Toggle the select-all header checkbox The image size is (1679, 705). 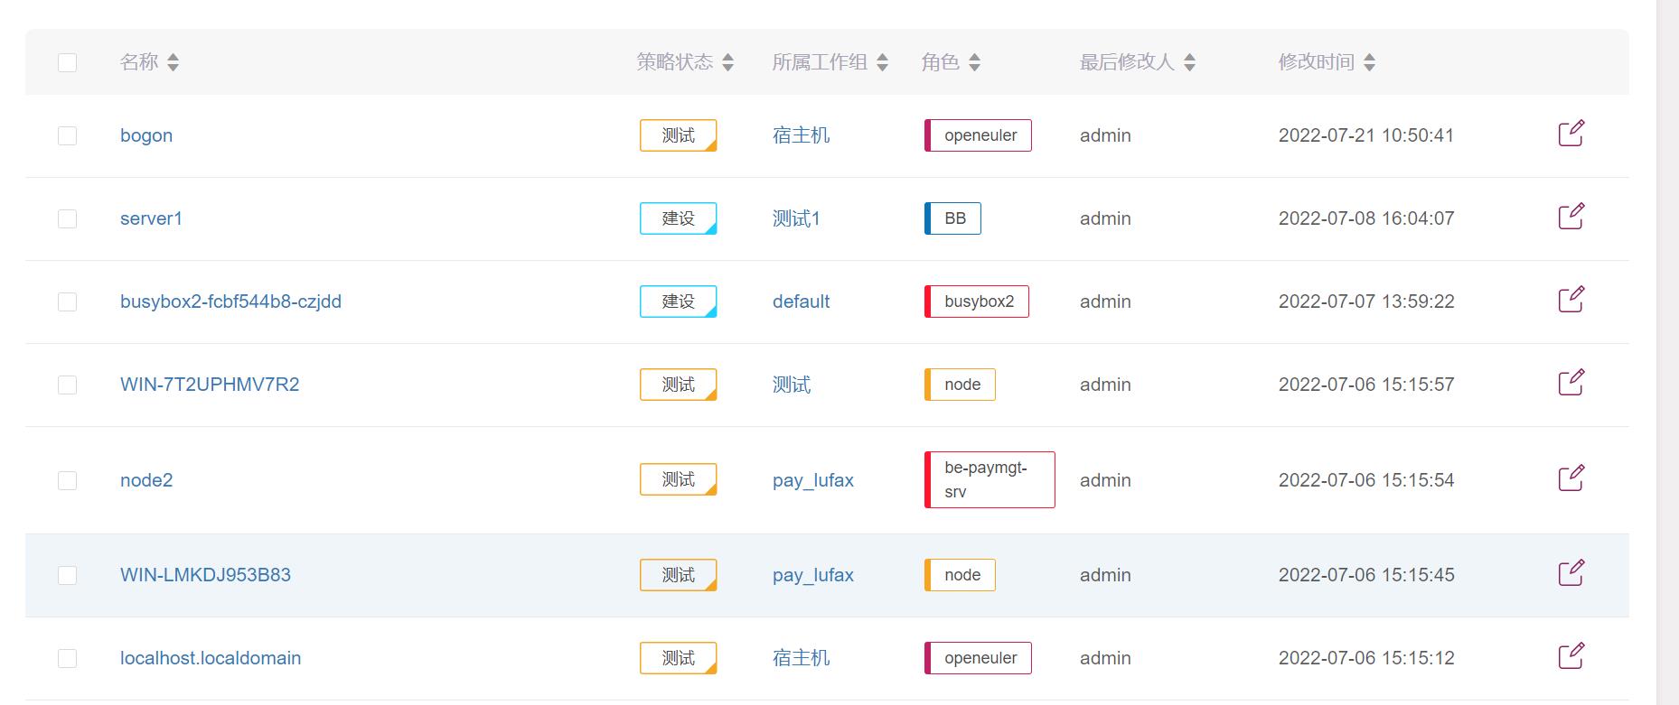pos(67,62)
